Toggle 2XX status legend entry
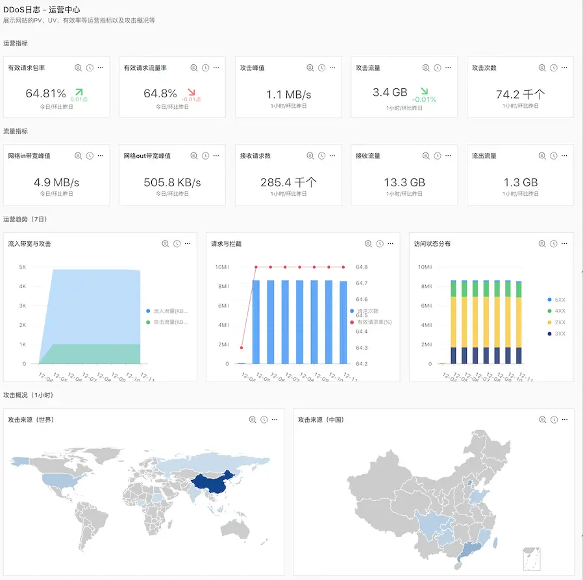 click(x=556, y=322)
